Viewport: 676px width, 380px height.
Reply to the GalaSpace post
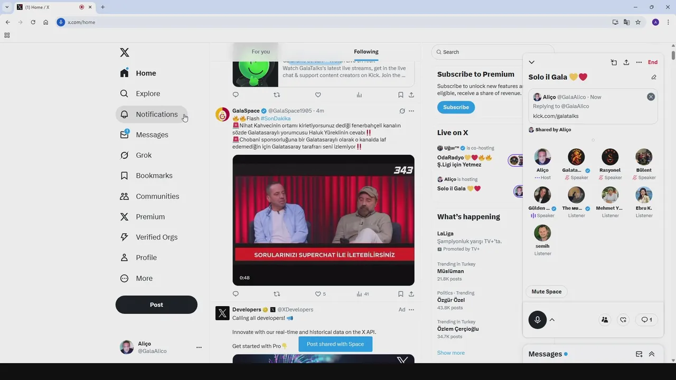[236, 294]
